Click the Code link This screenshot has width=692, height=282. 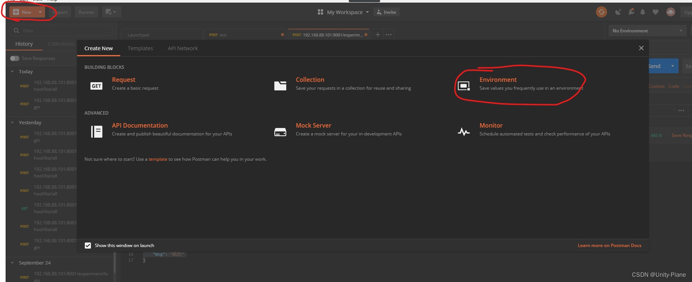click(x=674, y=86)
